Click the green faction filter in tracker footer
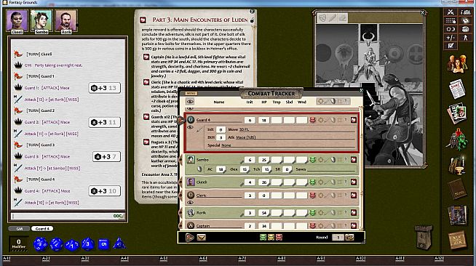 click(x=263, y=237)
